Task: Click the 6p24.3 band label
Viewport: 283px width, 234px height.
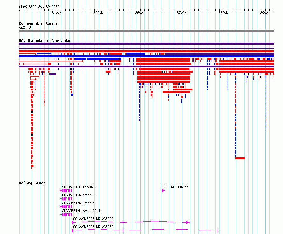Action: [x=25, y=27]
